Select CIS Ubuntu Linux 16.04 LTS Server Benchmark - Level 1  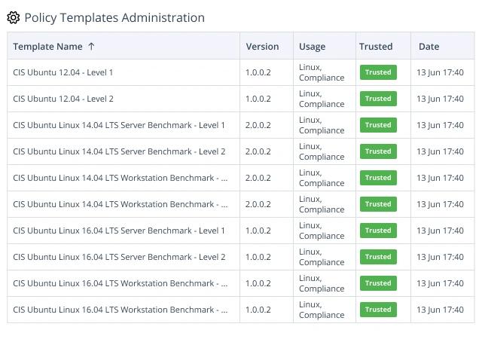(119, 231)
